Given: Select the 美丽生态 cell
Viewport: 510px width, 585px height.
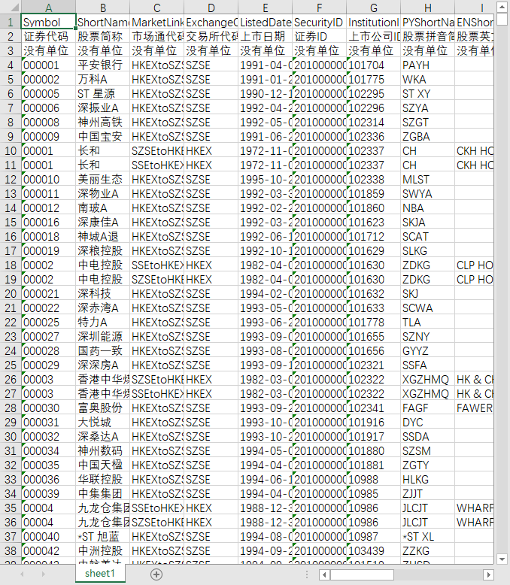Looking at the screenshot, I should 102,180.
